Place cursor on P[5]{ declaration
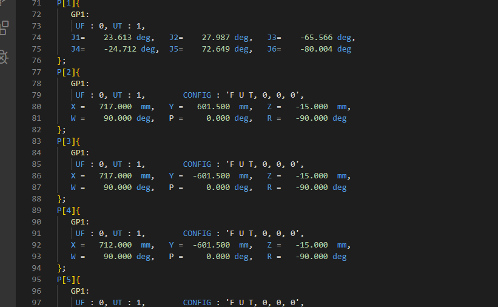The image size is (498, 307). coord(69,280)
